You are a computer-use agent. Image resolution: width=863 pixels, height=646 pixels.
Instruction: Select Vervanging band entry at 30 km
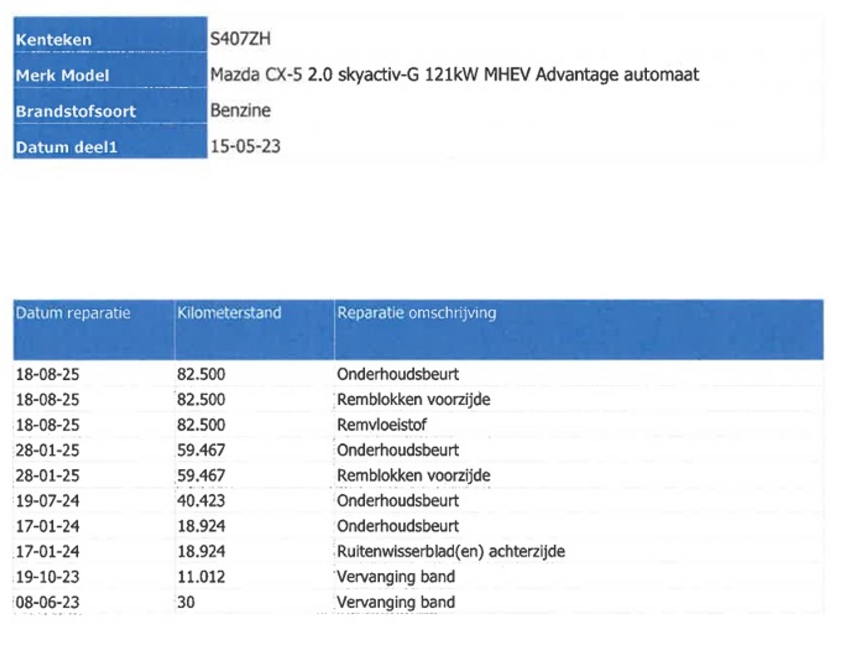coord(396,602)
